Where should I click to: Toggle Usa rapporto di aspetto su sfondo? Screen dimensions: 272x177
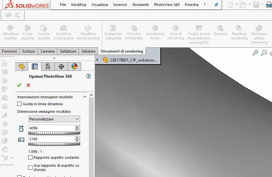point(30,167)
